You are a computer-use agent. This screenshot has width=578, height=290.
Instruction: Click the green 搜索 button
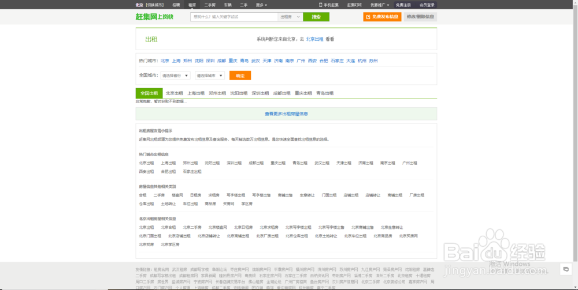tap(316, 17)
